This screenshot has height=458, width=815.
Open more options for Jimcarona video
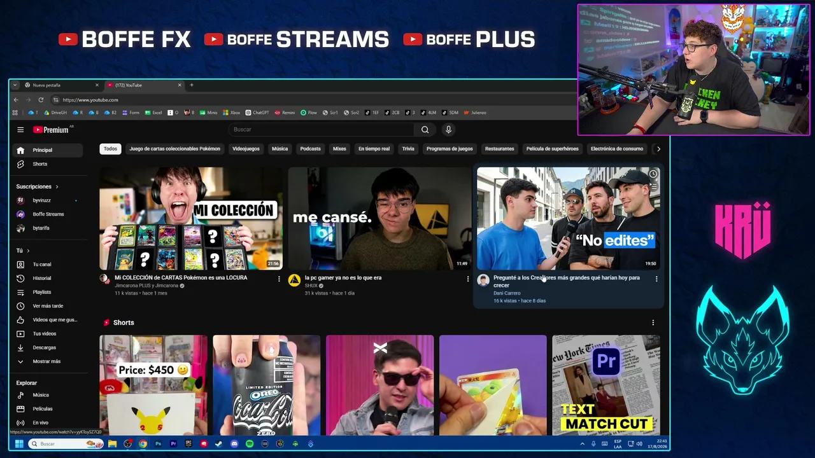click(279, 279)
